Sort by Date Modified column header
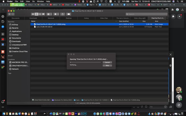The width and height of the screenshot is (186, 116). 124,21
